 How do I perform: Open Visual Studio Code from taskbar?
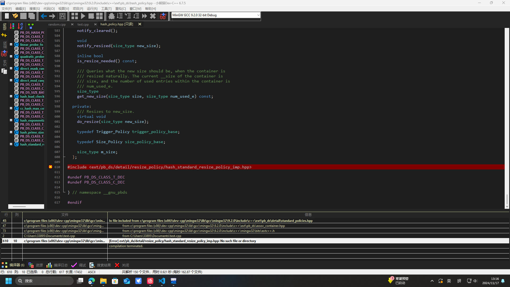[x=162, y=281]
